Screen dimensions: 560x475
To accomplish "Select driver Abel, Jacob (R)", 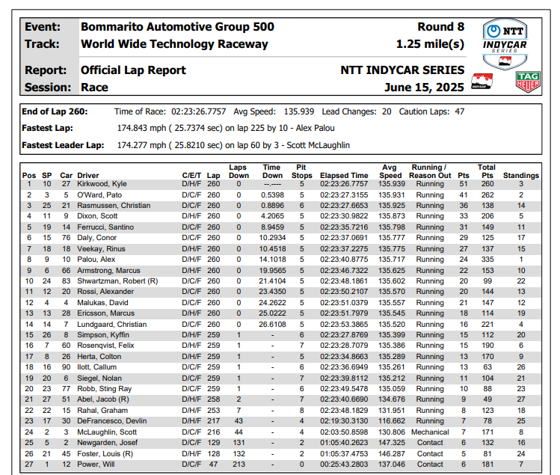I will [103, 399].
